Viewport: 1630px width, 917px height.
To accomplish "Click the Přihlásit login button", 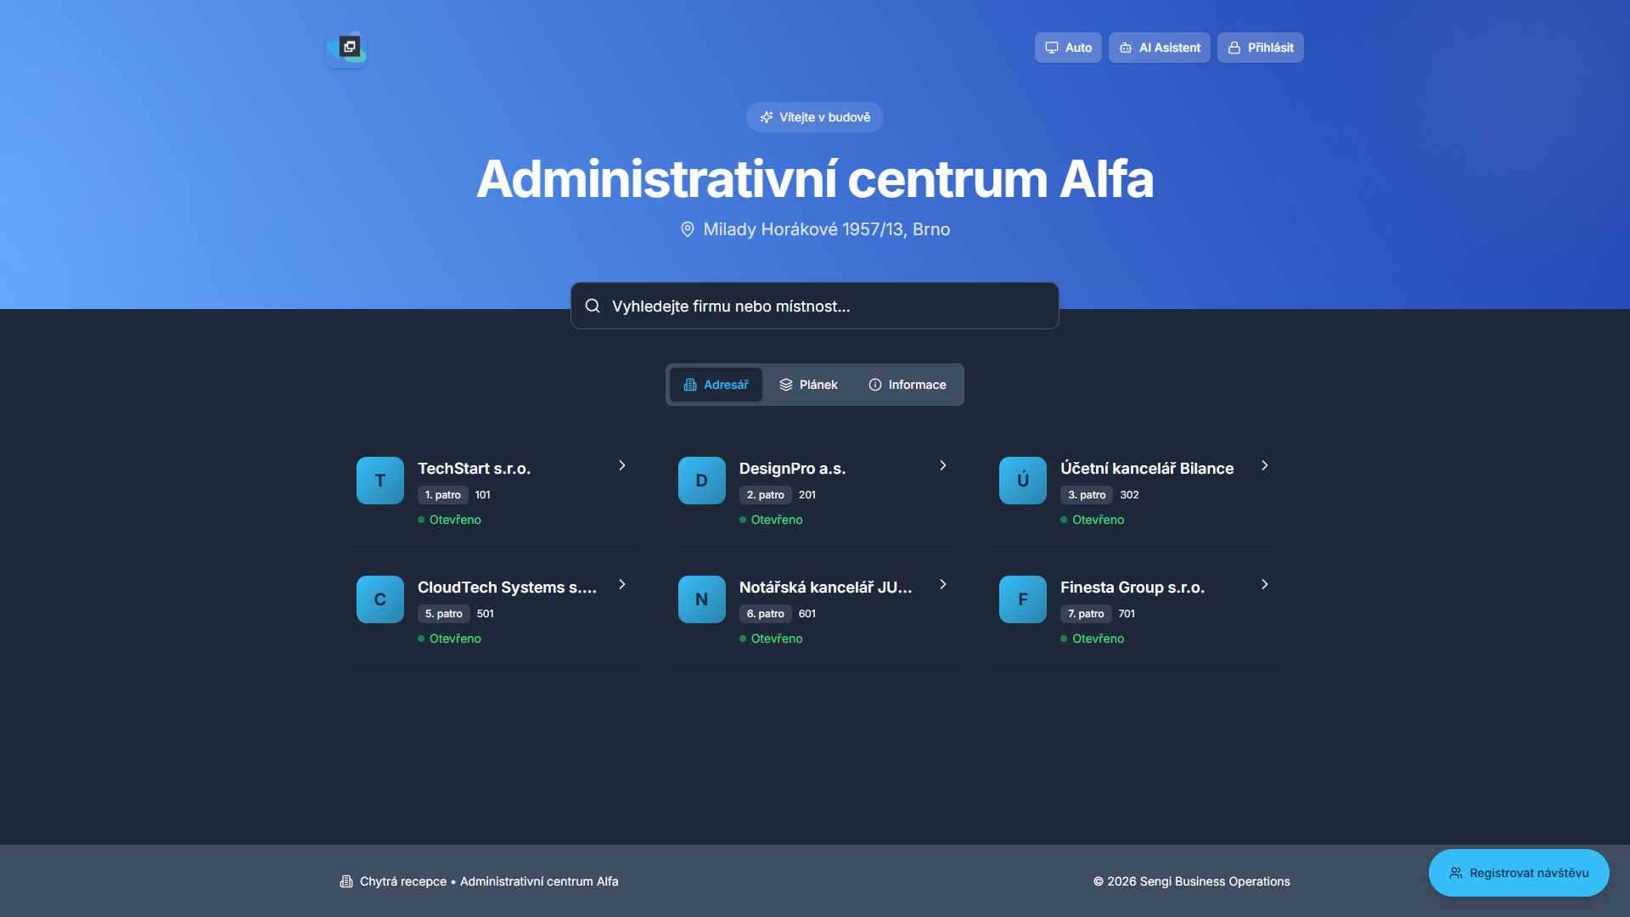I will click(x=1260, y=48).
